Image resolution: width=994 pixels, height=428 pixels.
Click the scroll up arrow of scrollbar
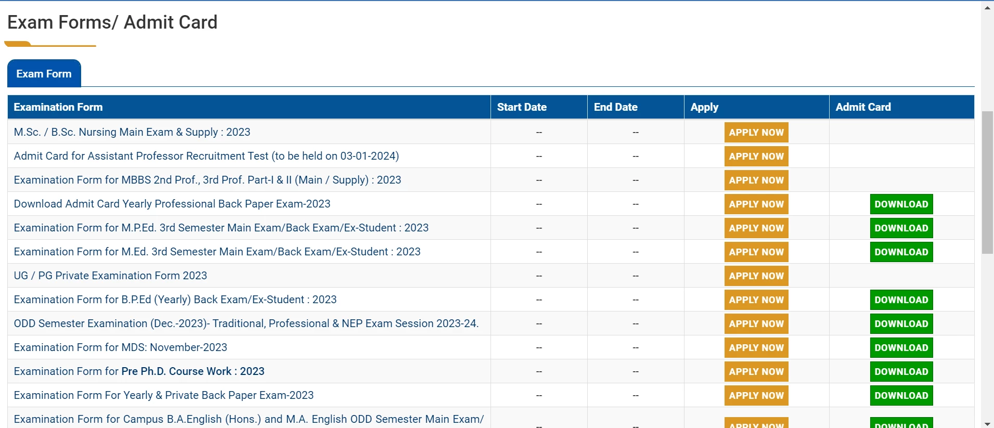click(987, 7)
